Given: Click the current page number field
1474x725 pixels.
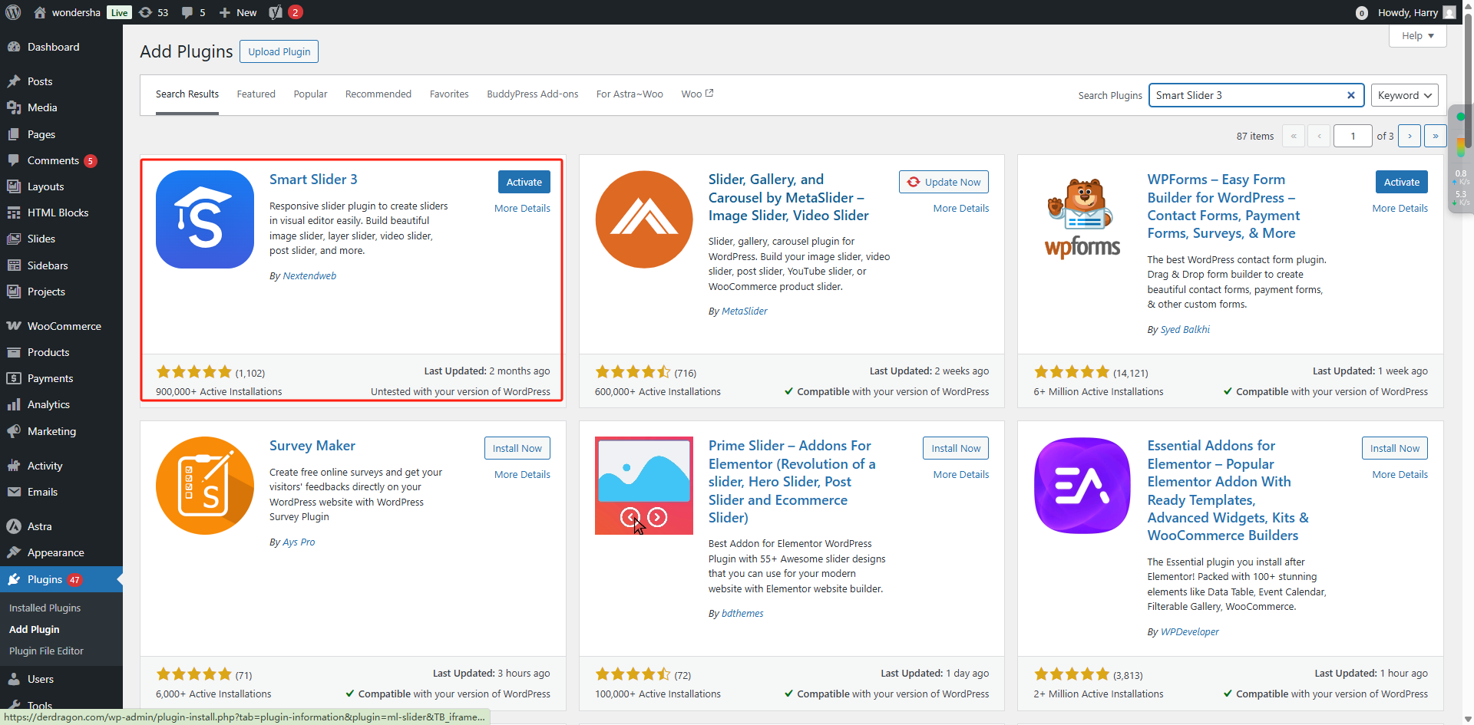Looking at the screenshot, I should (x=1352, y=136).
